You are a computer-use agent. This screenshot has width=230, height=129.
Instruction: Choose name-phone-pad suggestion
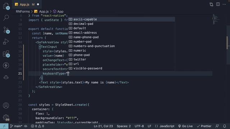point(121,37)
